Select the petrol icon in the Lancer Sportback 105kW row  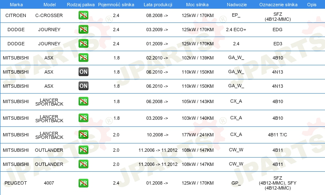(83, 101)
